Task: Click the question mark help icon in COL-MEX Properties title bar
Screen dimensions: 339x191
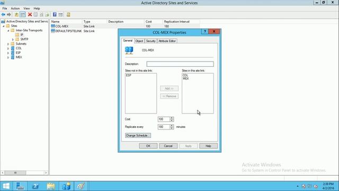Action: click(x=205, y=32)
